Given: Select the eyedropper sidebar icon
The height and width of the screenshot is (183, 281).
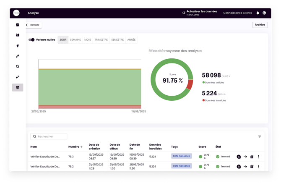Looking at the screenshot, I should [x=18, y=56].
